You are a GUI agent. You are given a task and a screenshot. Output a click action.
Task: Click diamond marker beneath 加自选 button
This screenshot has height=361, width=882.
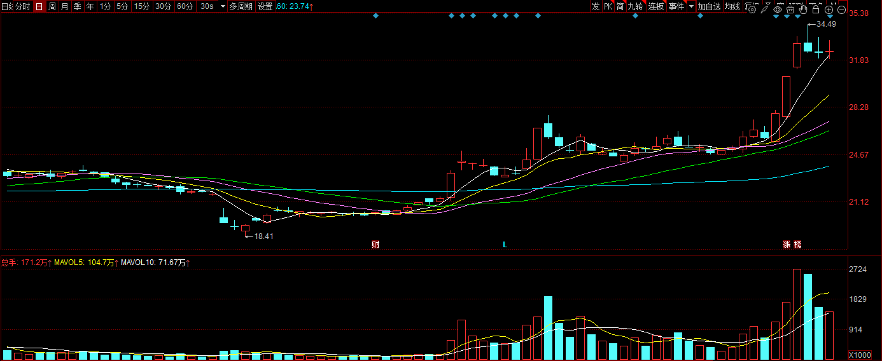click(x=700, y=15)
